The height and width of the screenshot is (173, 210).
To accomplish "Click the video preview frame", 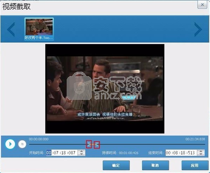I will 105,89.
